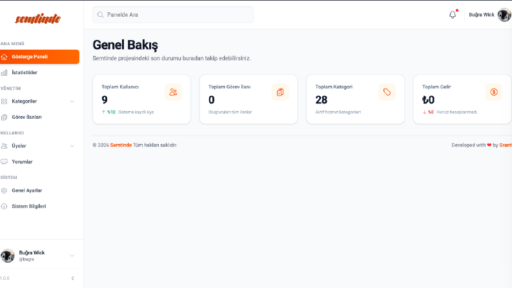This screenshot has height=288, width=512.
Task: Click the top-right profile avatar
Action: pos(504,15)
